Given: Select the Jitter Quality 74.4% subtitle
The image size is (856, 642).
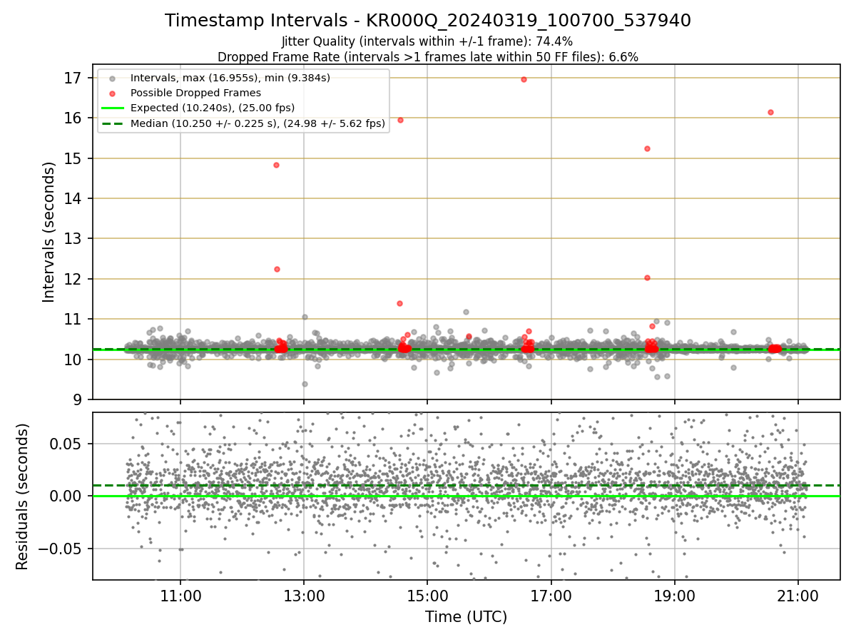Looking at the screenshot, I should coord(427,41).
